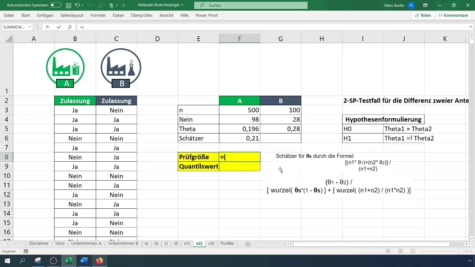Switch to the Punkte sheet tab
The width and height of the screenshot is (475, 267).
point(227,244)
